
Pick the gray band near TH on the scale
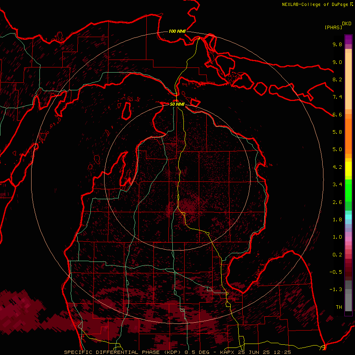[348, 303]
